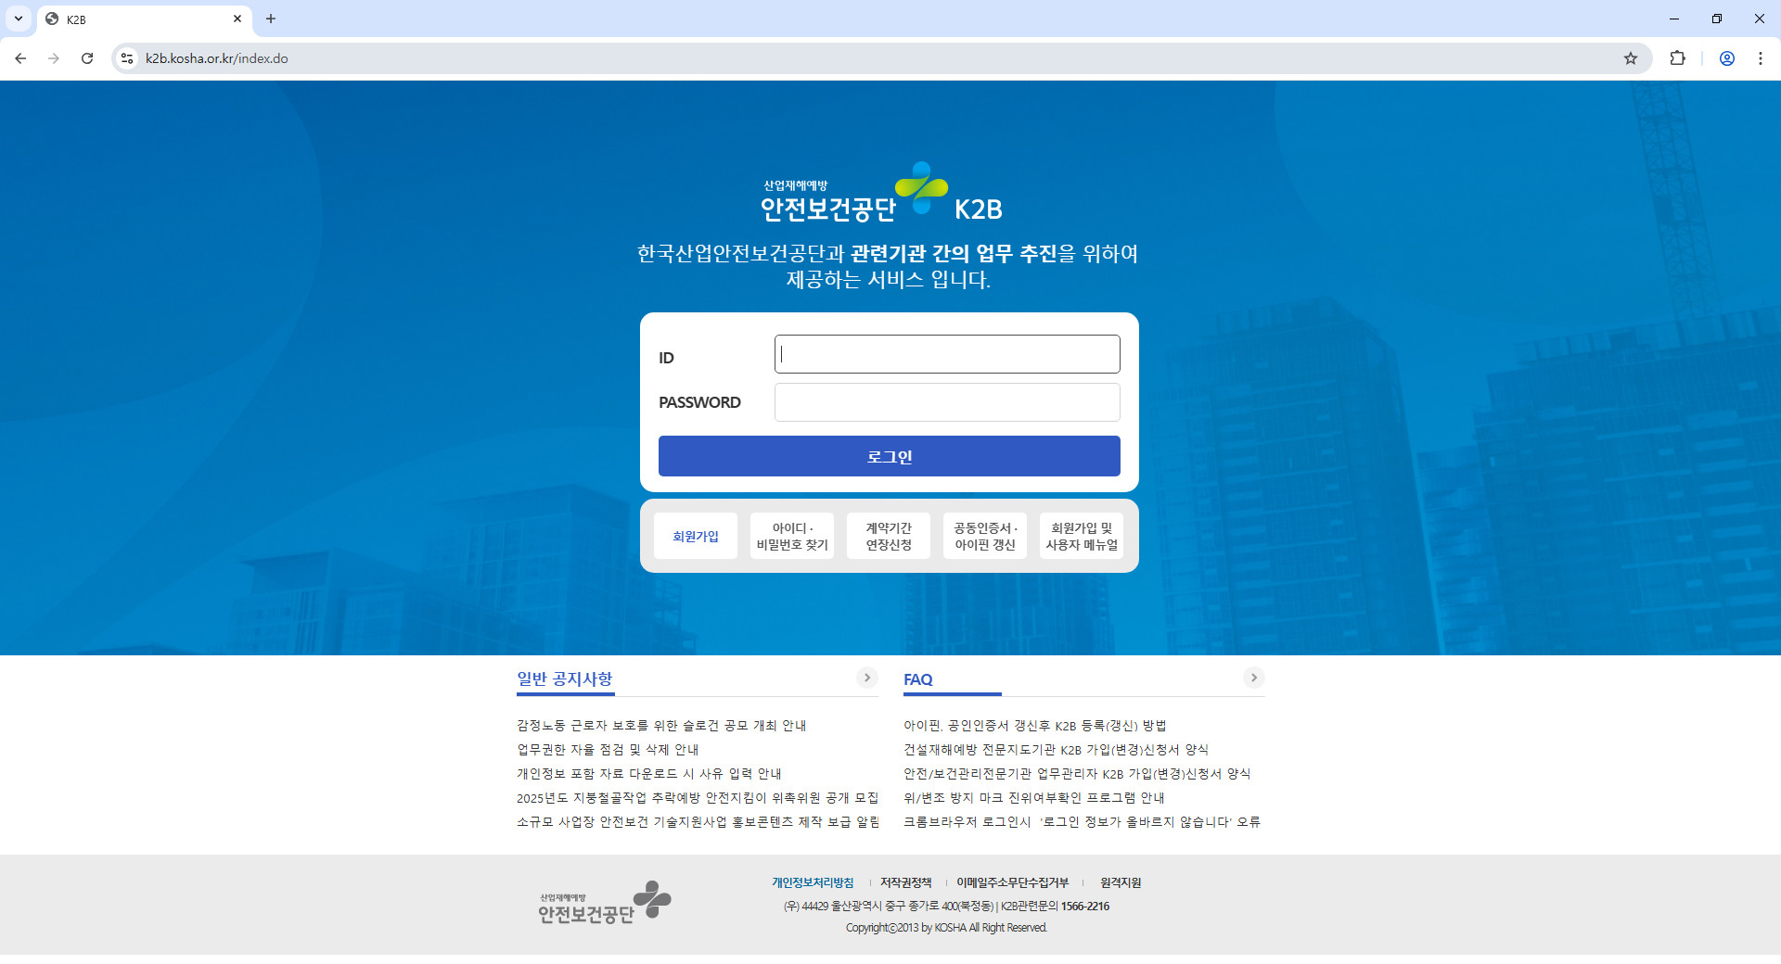
Task: Open browser extensions puzzle icon
Action: (x=1677, y=58)
